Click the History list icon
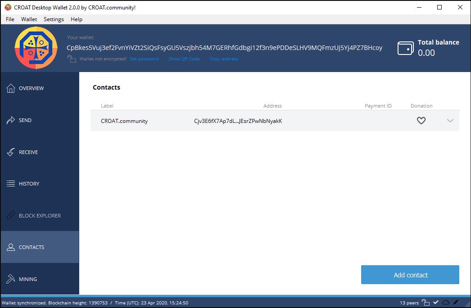Image resolution: width=471 pixels, height=308 pixels. pos(11,184)
